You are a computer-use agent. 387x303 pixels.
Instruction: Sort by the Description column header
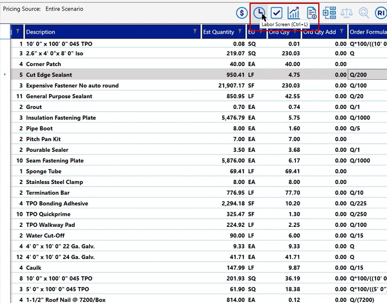(108, 32)
